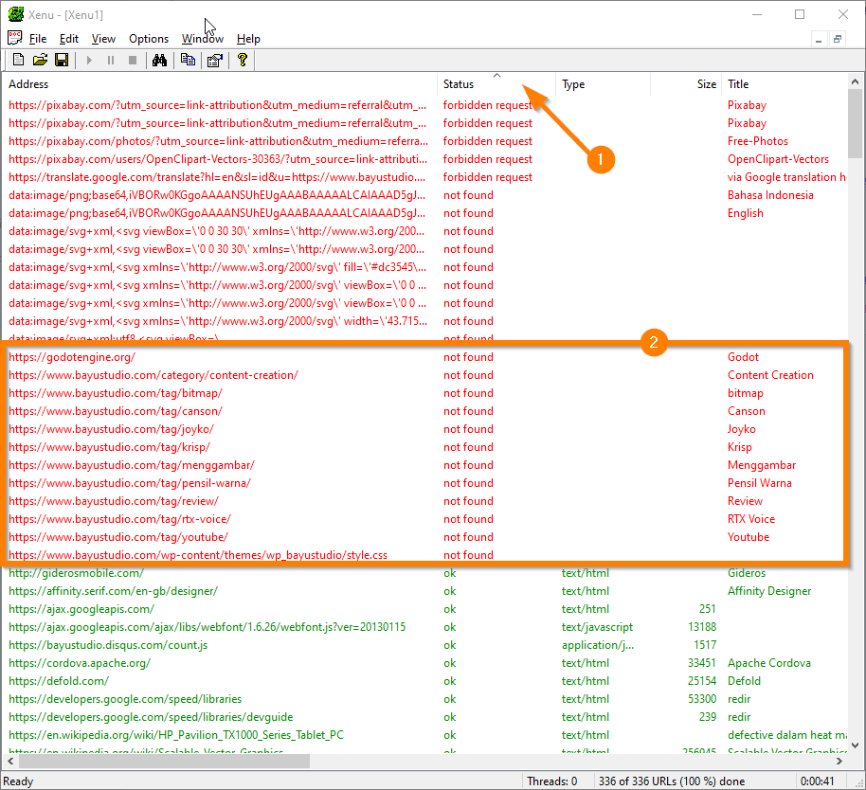Sort by the Type column header
The width and height of the screenshot is (866, 790).
coord(604,84)
